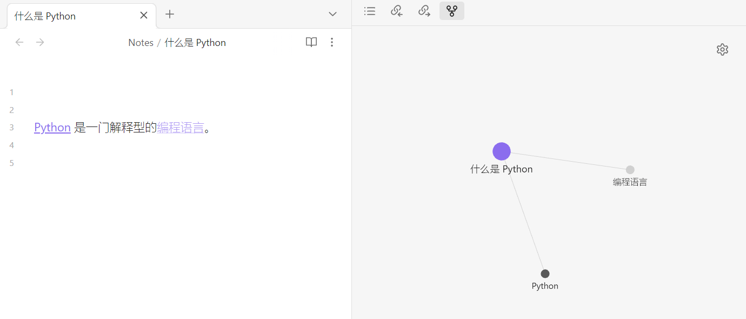Add a new tab with plus button

(x=170, y=15)
